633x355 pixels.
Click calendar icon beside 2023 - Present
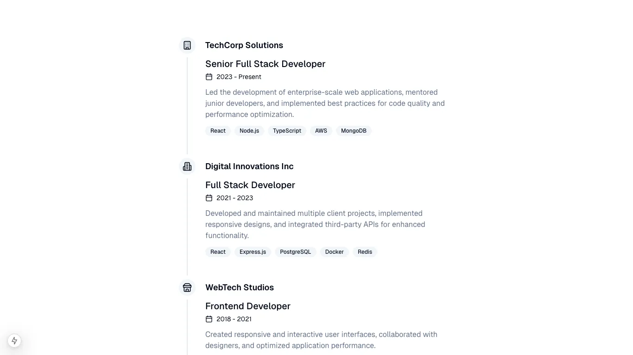click(x=209, y=77)
